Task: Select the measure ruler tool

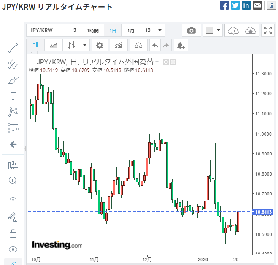Action: point(13,165)
